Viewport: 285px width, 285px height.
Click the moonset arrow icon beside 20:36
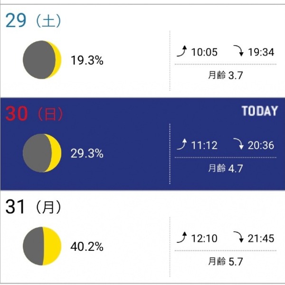pyautogui.click(x=238, y=144)
